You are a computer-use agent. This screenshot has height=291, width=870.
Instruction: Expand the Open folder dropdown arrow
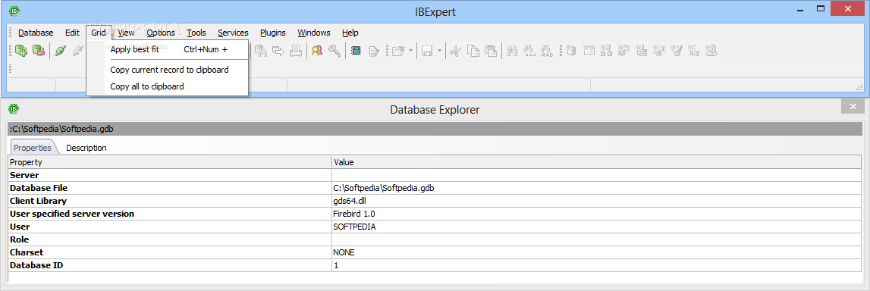410,51
